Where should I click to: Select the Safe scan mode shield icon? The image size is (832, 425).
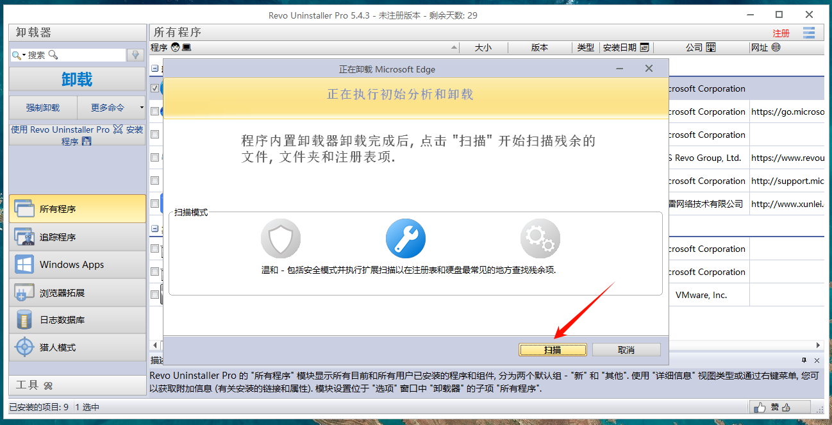(280, 239)
